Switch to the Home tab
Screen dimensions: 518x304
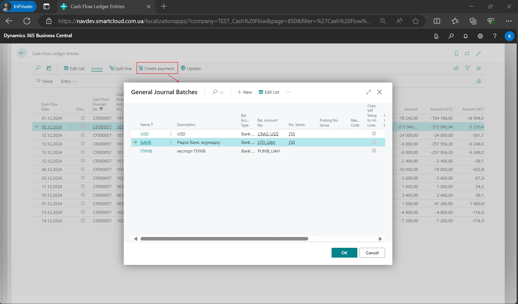click(97, 69)
